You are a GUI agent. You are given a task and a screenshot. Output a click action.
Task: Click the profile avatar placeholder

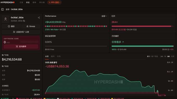pos(5,19)
